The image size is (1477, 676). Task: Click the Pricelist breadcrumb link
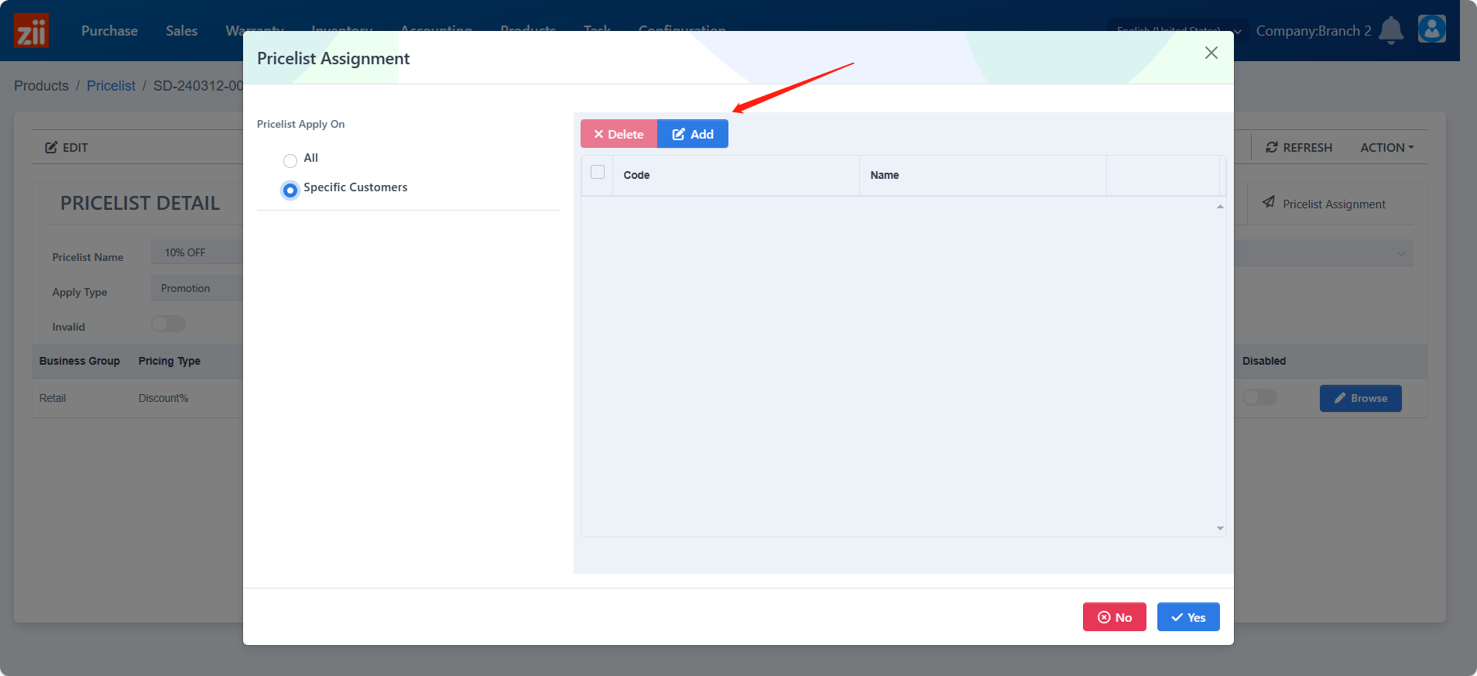(111, 86)
